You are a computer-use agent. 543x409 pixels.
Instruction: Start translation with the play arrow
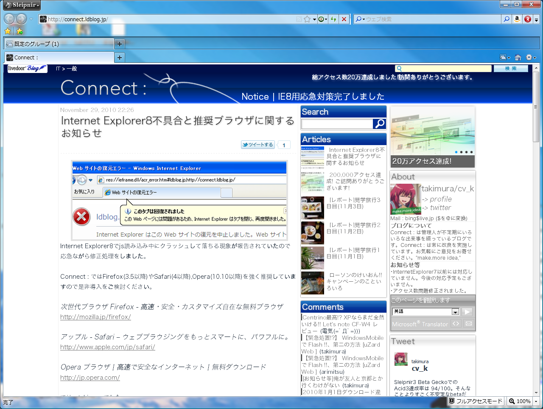(467, 311)
